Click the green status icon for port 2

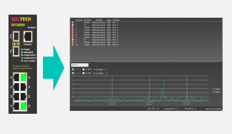tap(72, 25)
